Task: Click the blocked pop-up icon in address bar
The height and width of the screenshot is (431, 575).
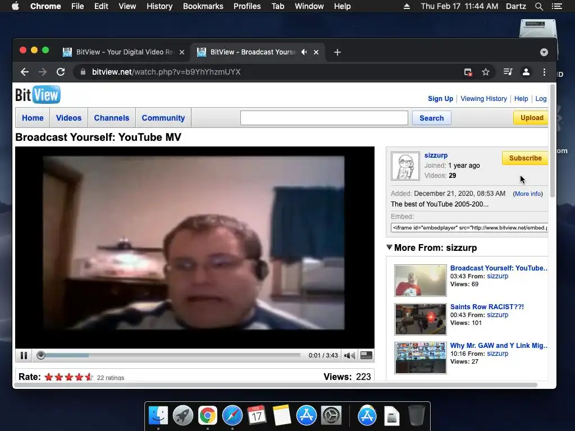Action: coord(468,72)
